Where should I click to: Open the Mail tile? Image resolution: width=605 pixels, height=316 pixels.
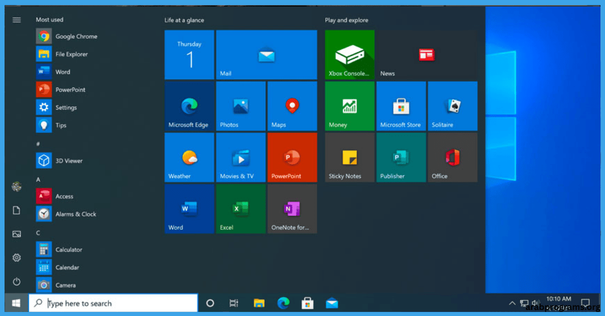pyautogui.click(x=266, y=54)
